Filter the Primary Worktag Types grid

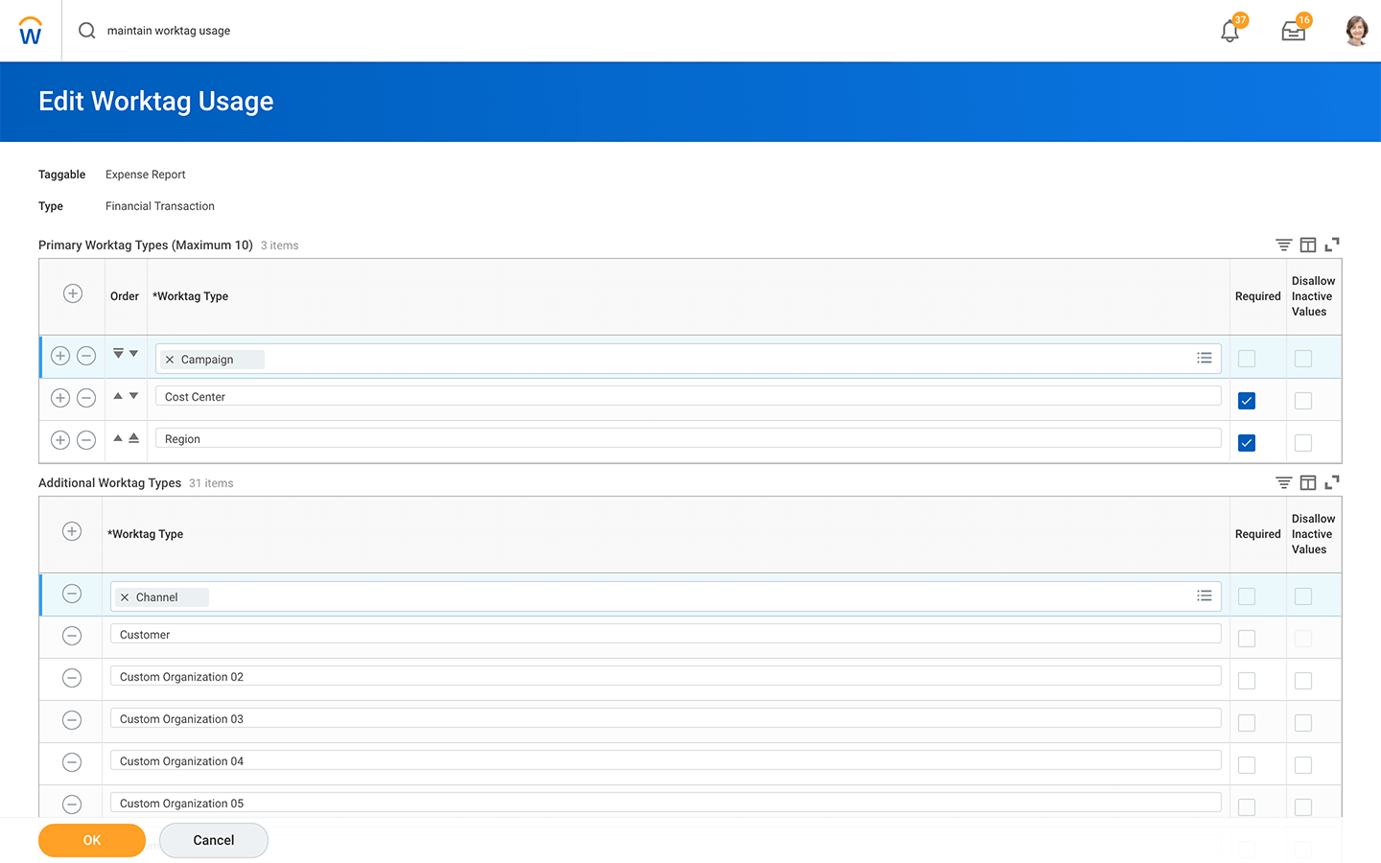click(1283, 245)
